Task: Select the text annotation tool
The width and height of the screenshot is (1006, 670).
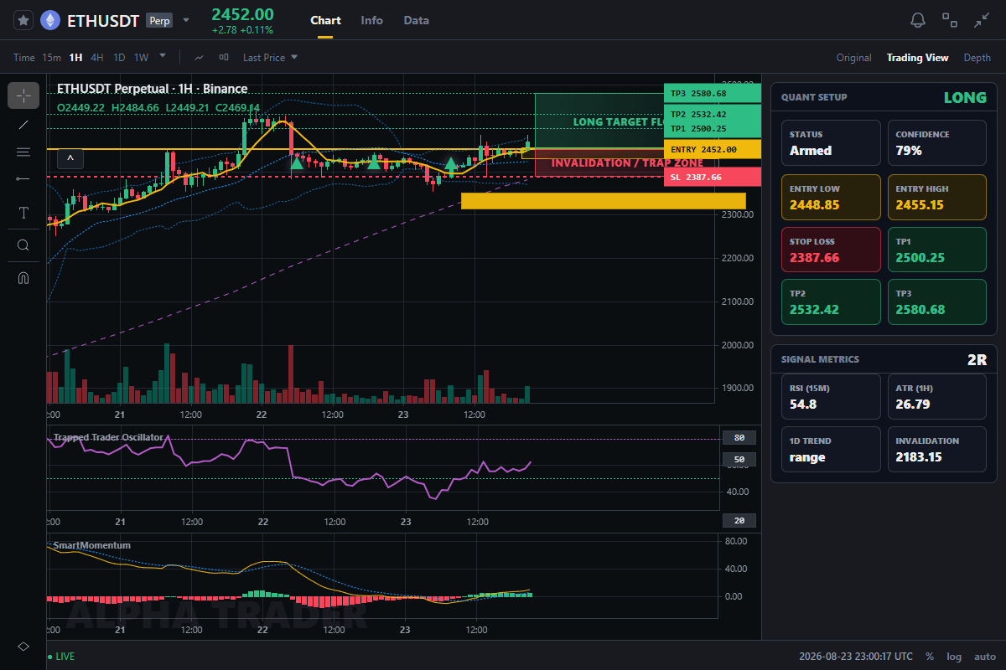Action: click(23, 213)
